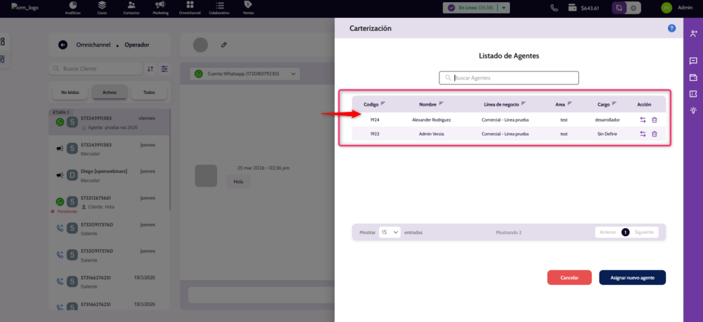This screenshot has width=703, height=322.
Task: Open the help question mark icon
Action: tap(671, 28)
